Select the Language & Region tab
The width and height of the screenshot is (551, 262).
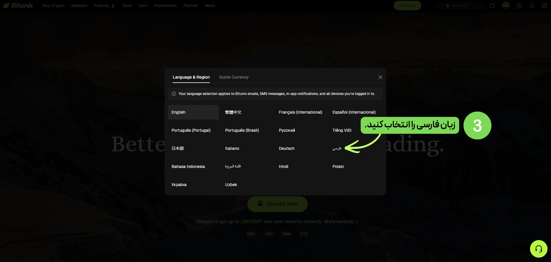191,77
